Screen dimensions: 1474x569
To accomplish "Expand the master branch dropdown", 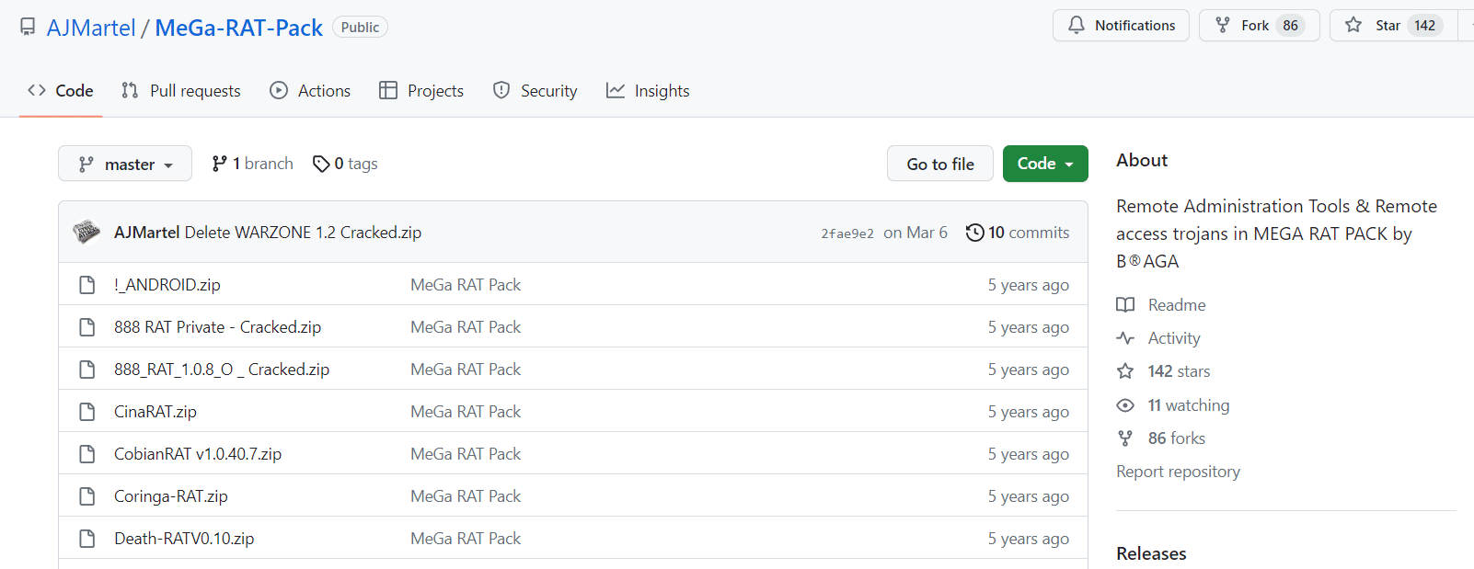I will [x=125, y=164].
